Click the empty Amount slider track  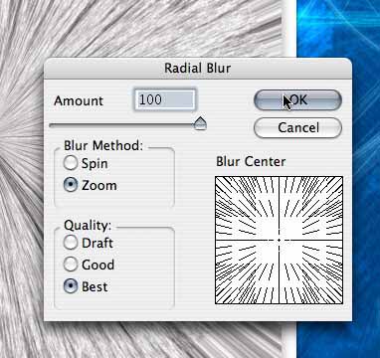coord(121,125)
